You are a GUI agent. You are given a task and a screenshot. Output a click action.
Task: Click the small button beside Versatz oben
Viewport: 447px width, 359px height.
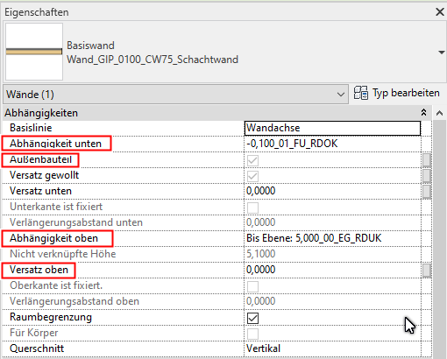click(427, 271)
